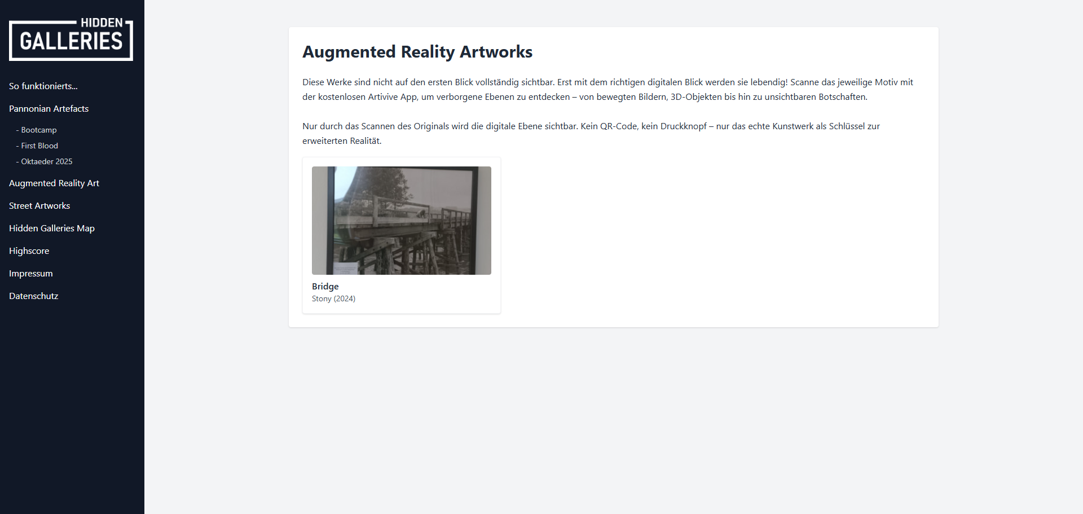Screen dimensions: 1083x514
Task: Click the Bridge artwork title
Action: point(325,287)
